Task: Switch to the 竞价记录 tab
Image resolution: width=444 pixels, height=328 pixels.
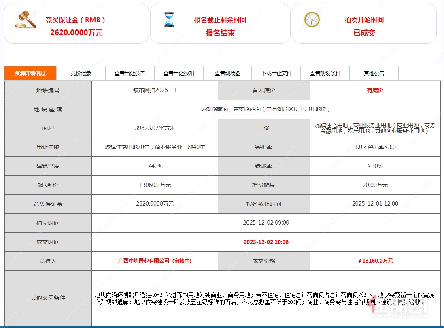Action: coord(81,73)
